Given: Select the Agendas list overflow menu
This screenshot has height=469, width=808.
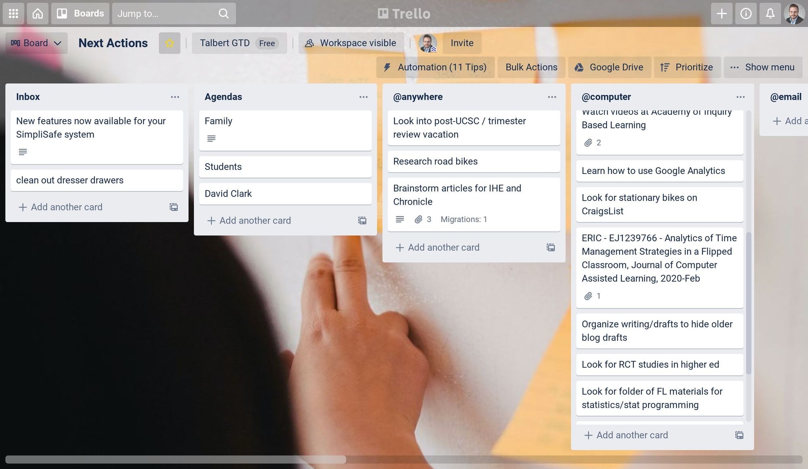Looking at the screenshot, I should tap(363, 96).
